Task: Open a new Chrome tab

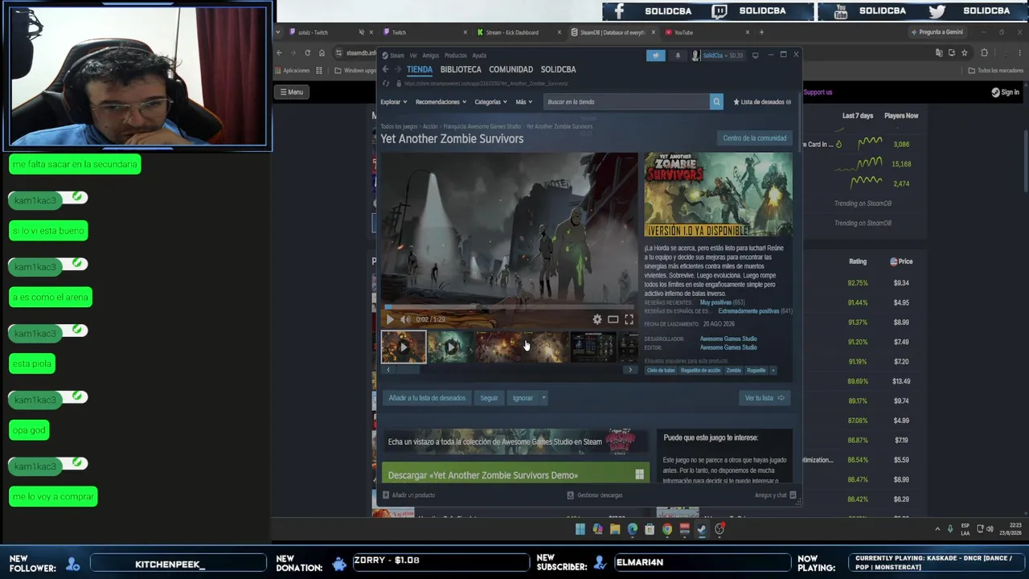Action: point(761,32)
